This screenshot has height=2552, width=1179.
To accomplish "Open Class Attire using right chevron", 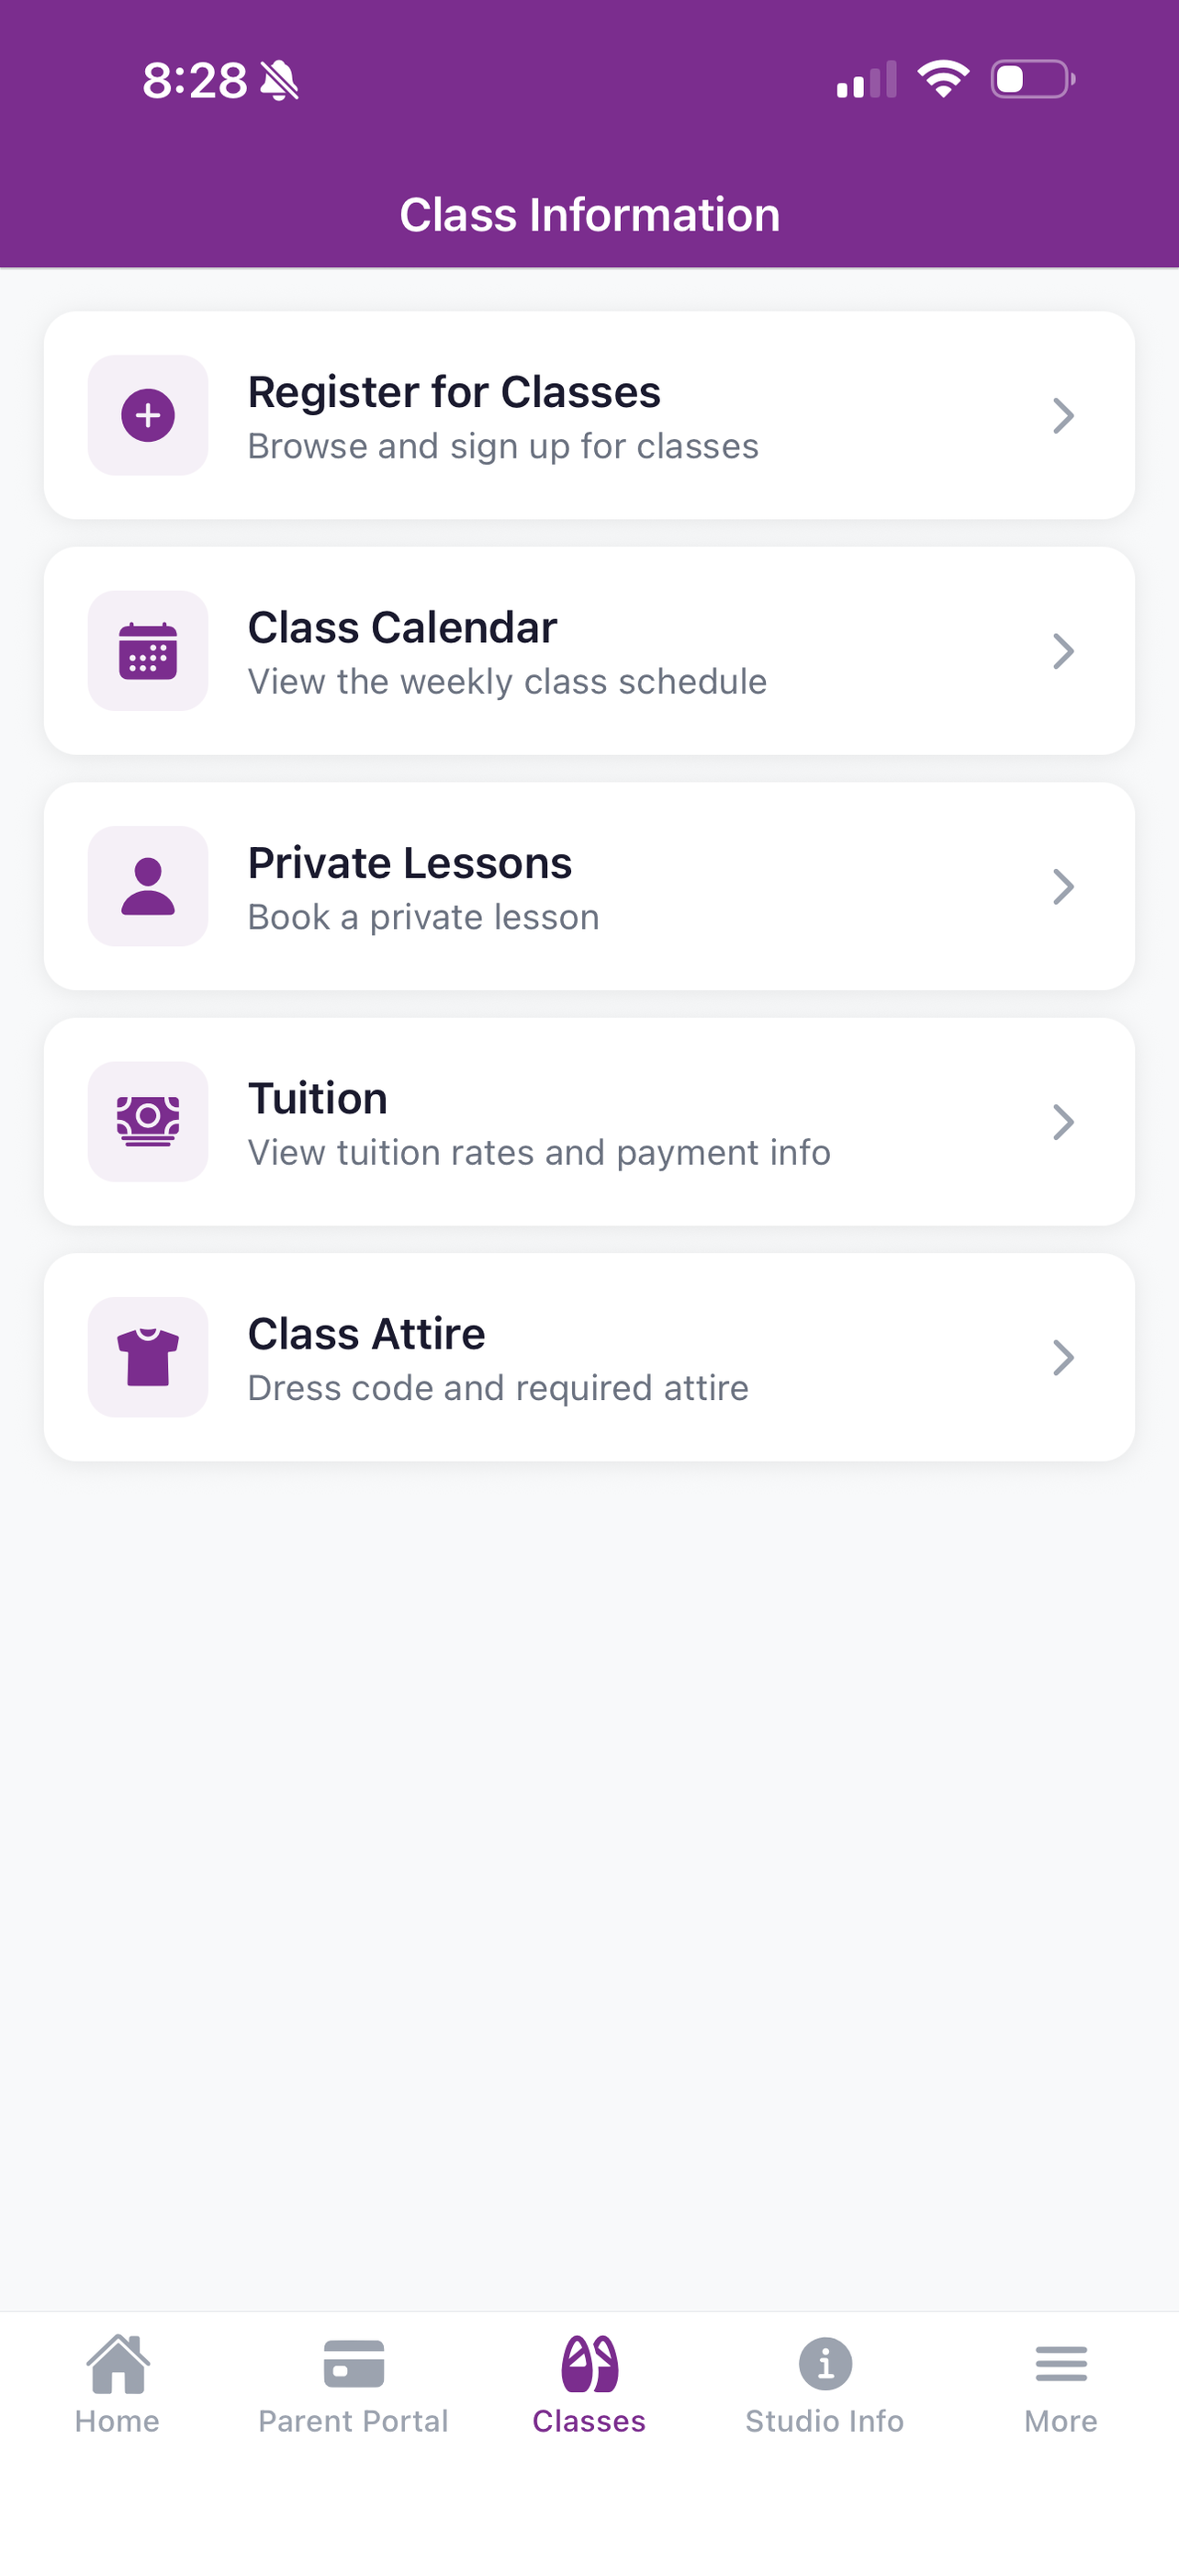I will pos(1063,1357).
